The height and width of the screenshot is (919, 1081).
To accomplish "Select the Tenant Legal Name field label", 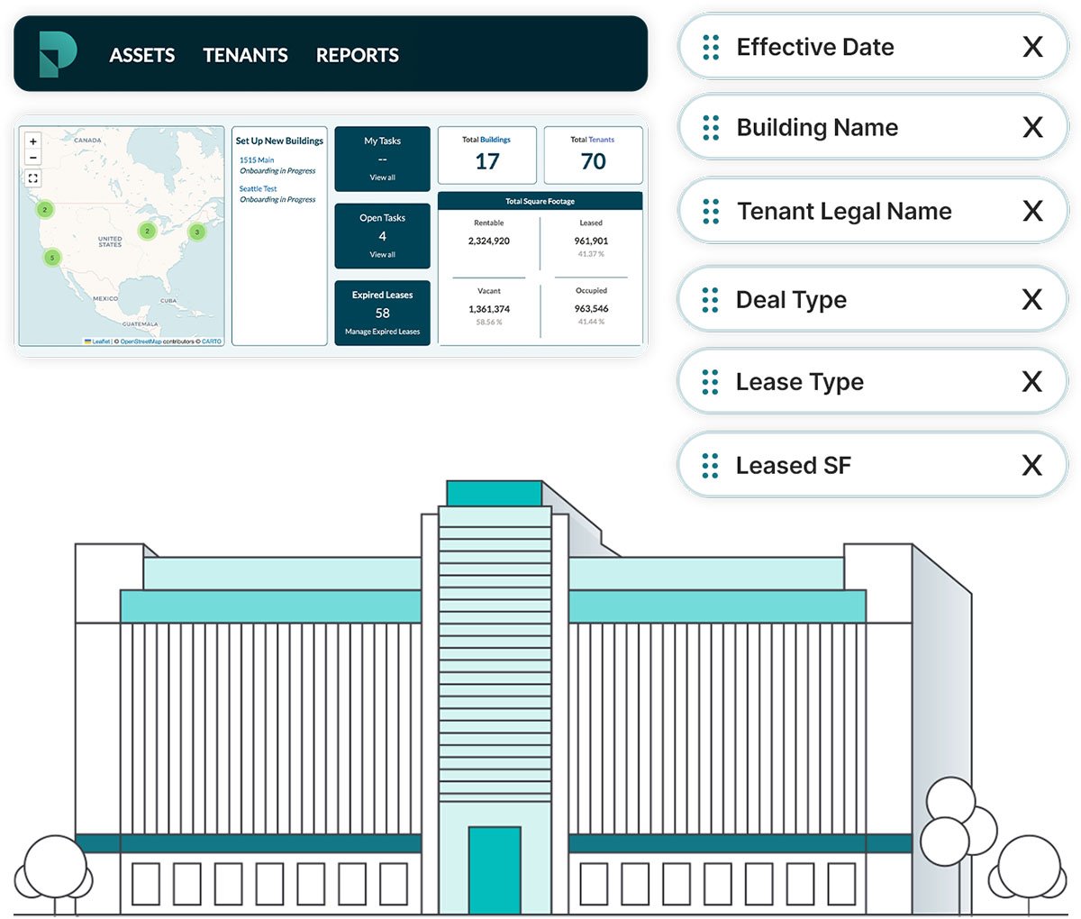I will (844, 211).
